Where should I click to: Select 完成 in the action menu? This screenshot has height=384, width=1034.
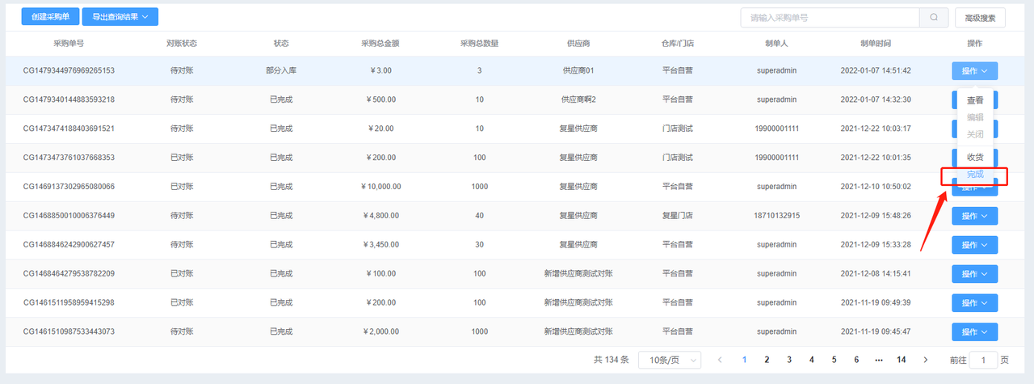click(975, 175)
